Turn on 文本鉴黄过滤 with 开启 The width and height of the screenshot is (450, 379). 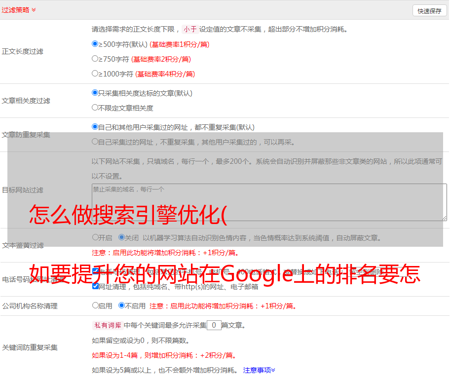tap(95, 237)
